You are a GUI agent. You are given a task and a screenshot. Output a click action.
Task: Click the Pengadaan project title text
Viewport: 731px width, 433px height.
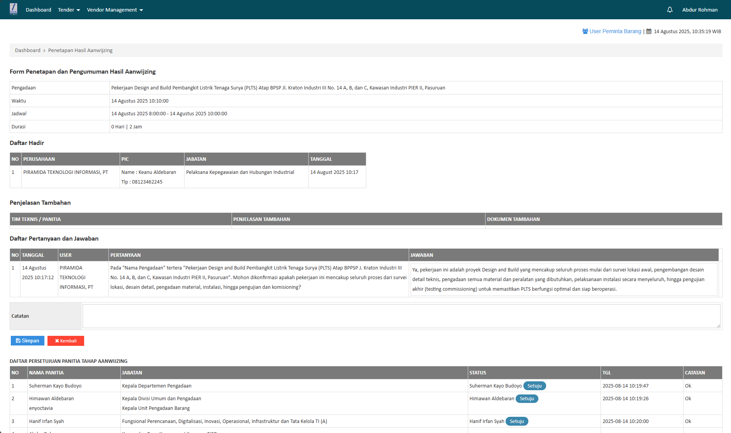[x=278, y=88]
